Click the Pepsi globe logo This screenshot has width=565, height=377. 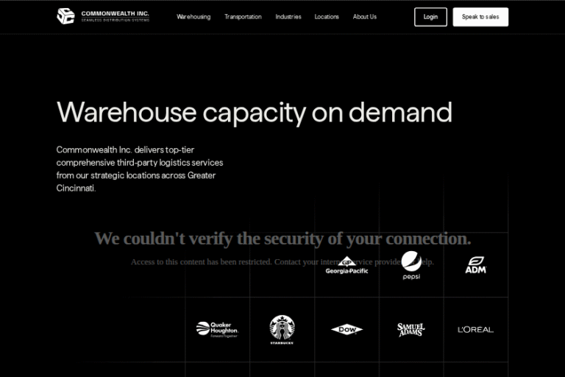pyautogui.click(x=411, y=265)
